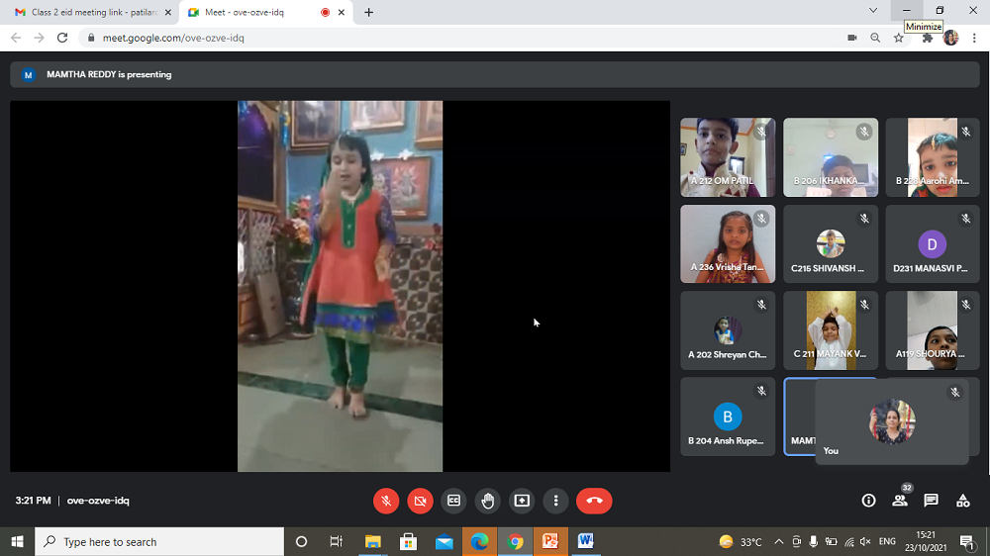Screen dimensions: 990x556
Task: Show hidden system tray icons
Action: [778, 542]
